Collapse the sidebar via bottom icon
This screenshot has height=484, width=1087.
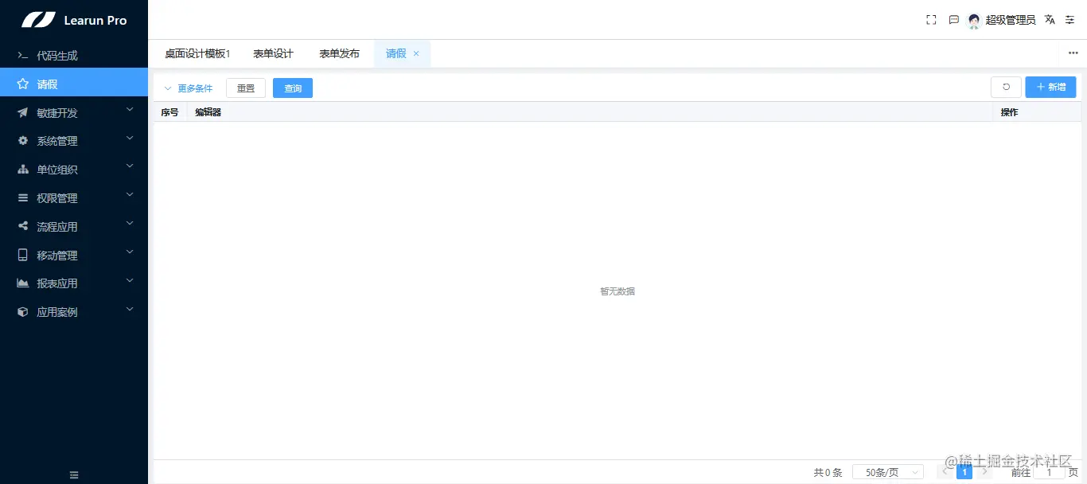(73, 474)
